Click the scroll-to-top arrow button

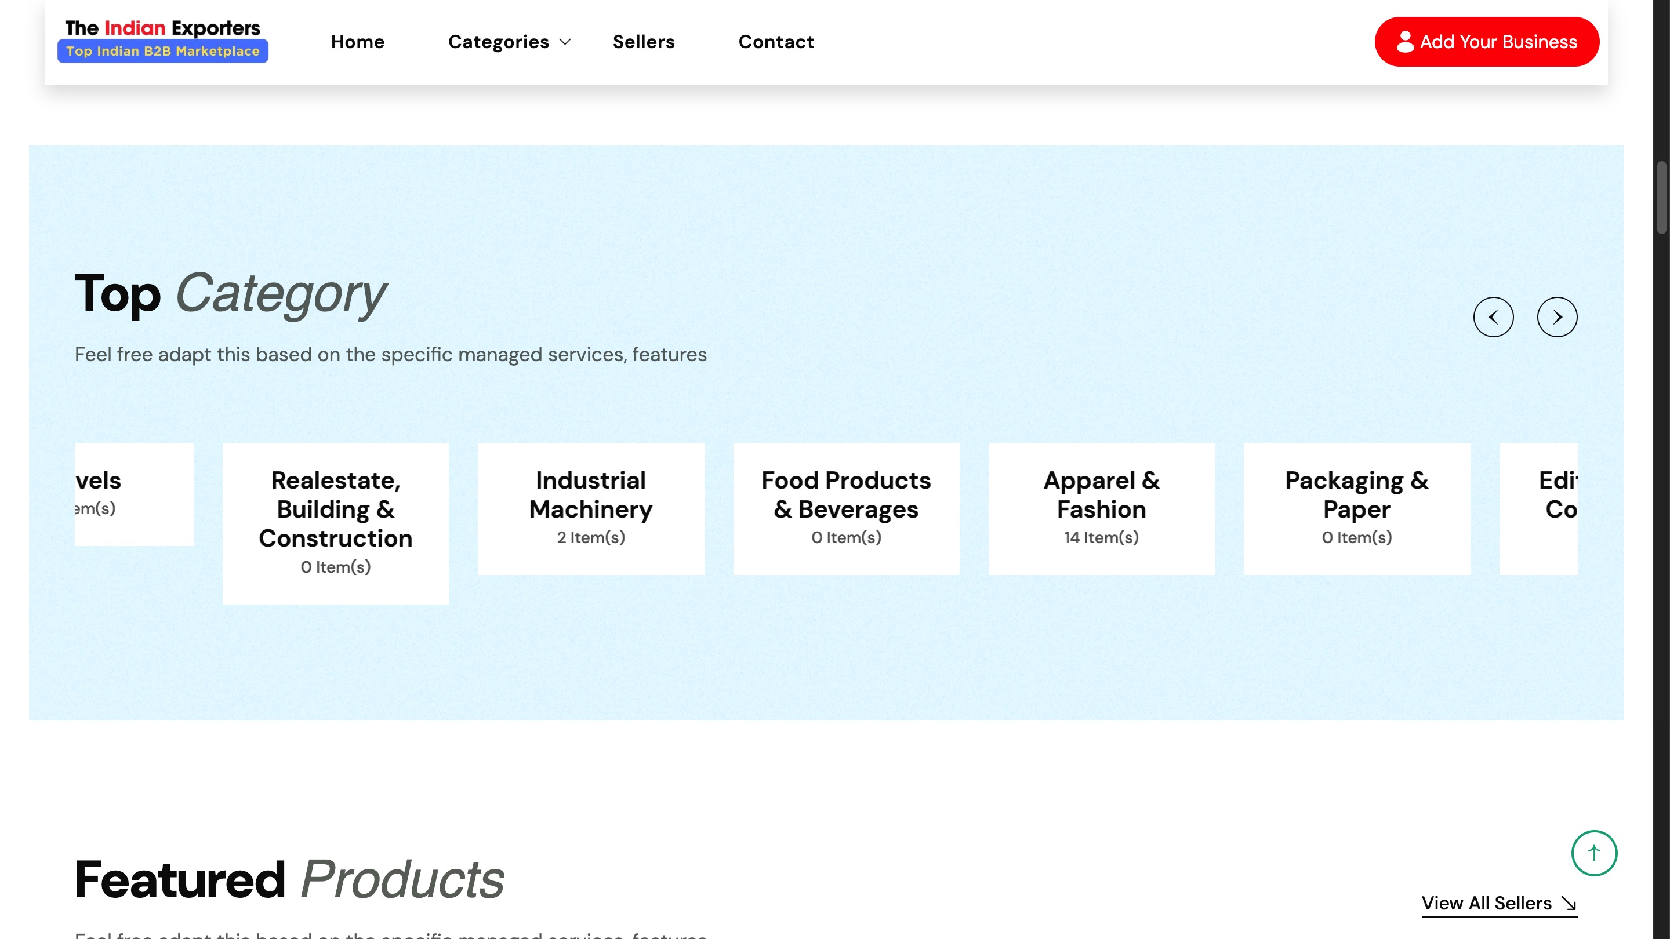click(1593, 853)
